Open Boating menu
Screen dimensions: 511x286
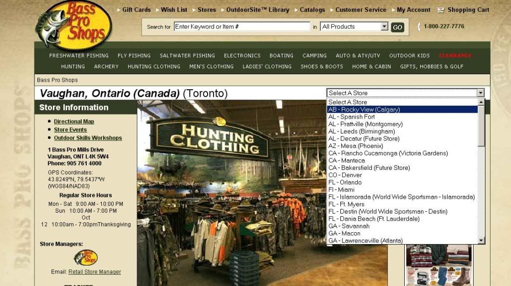tap(281, 56)
